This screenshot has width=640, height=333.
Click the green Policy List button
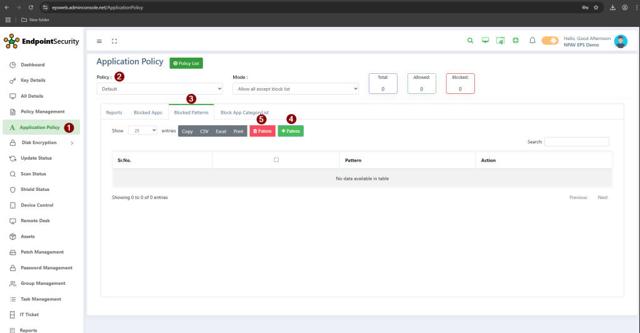[x=186, y=63]
